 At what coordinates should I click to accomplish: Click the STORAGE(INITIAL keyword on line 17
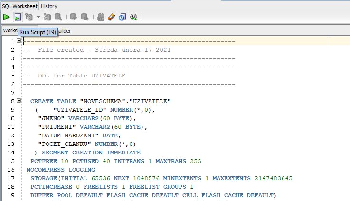click(59, 178)
